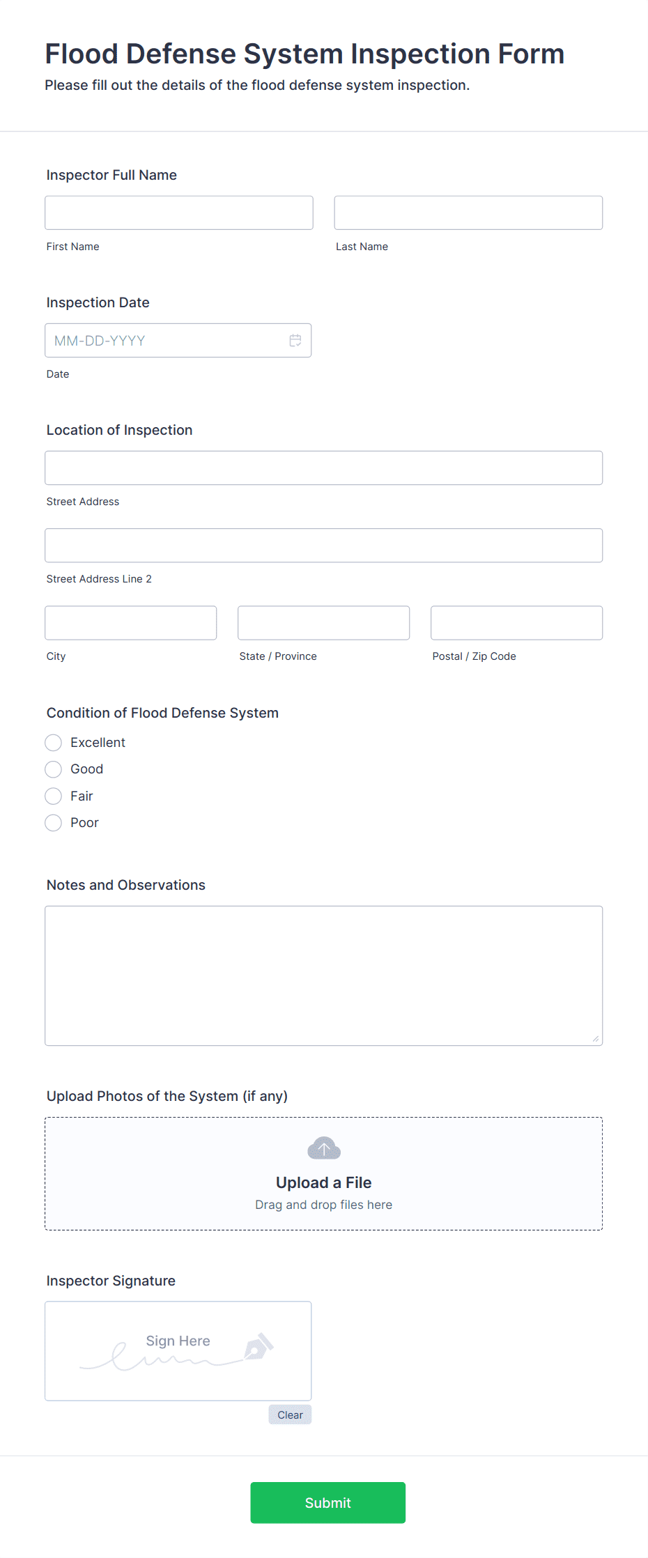Select the Excellent condition option
648x1558 pixels.
click(54, 743)
